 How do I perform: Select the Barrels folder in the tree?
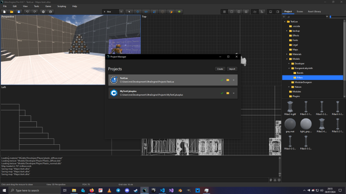point(300,73)
